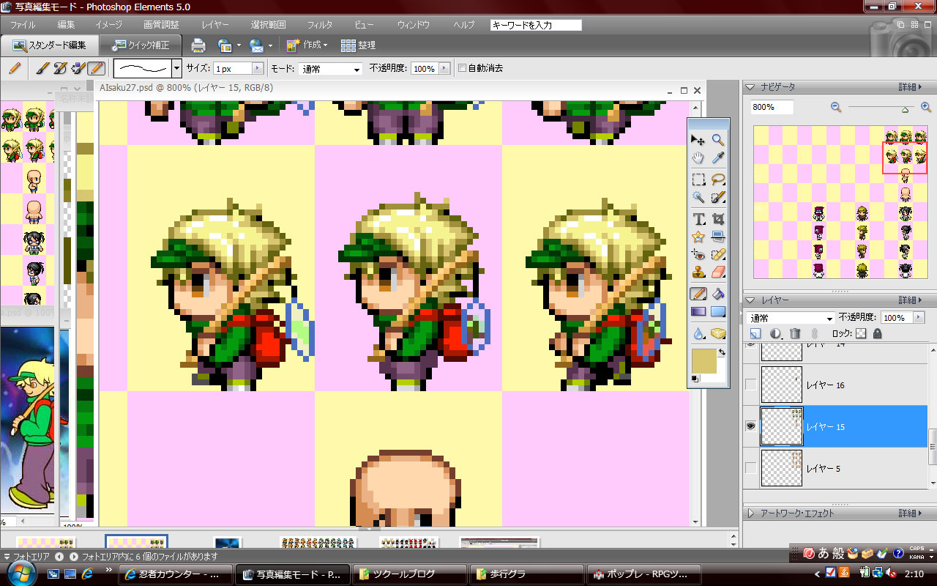Select the Move tool in the toolbox
The height and width of the screenshot is (586, 937).
point(698,140)
